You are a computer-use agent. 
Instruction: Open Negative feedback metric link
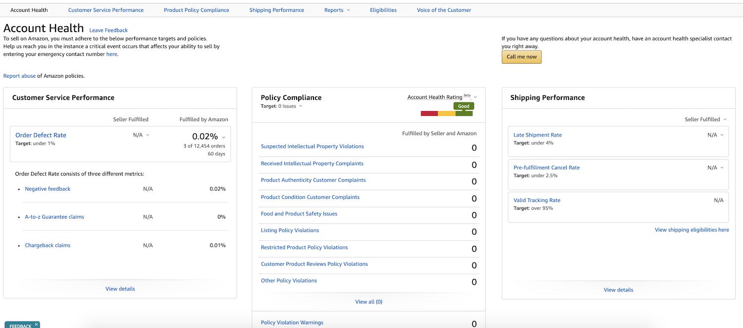tap(48, 189)
